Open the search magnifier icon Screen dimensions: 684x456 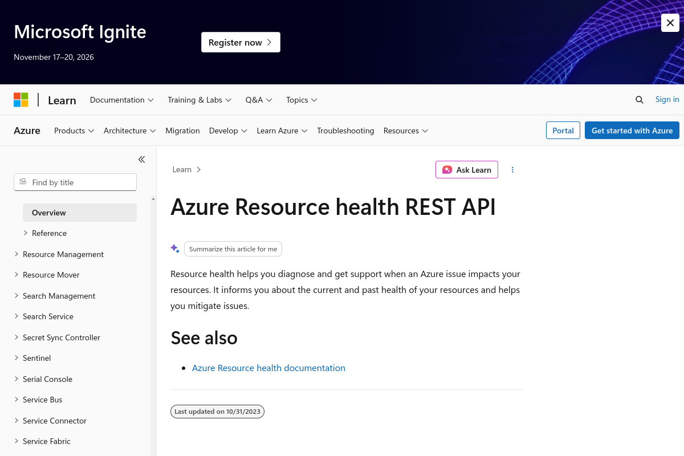click(640, 100)
